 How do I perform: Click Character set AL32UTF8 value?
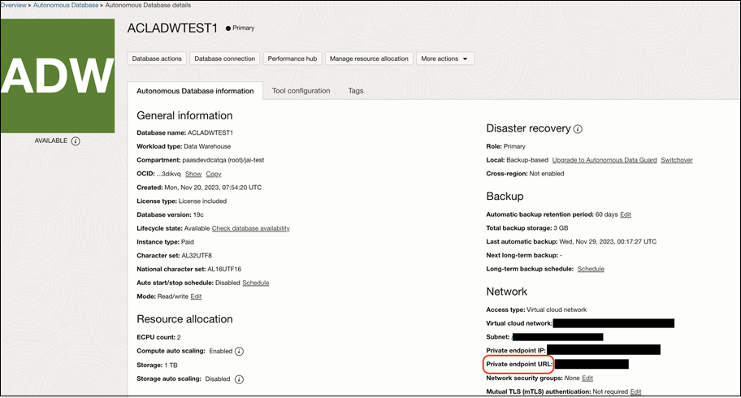(x=197, y=255)
